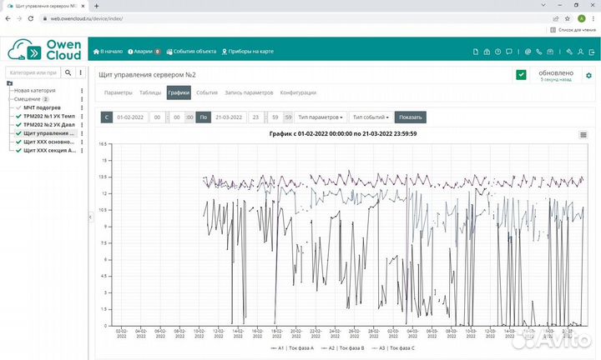Open the Тип событий dropdown

tap(371, 117)
